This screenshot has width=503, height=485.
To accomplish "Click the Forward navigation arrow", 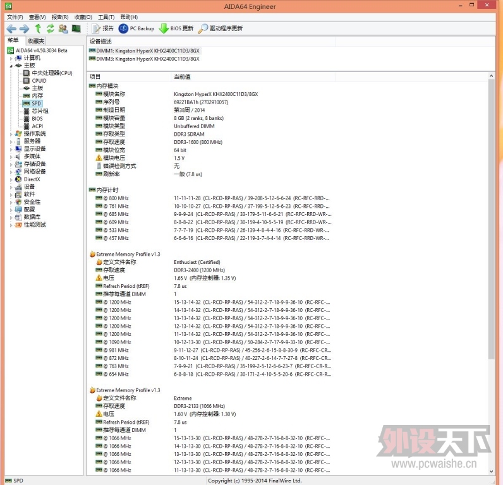I will pos(25,29).
